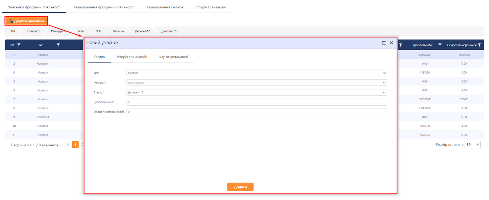Close the Новий учасник dialog
Screen dimensions: 489x200
(392, 43)
